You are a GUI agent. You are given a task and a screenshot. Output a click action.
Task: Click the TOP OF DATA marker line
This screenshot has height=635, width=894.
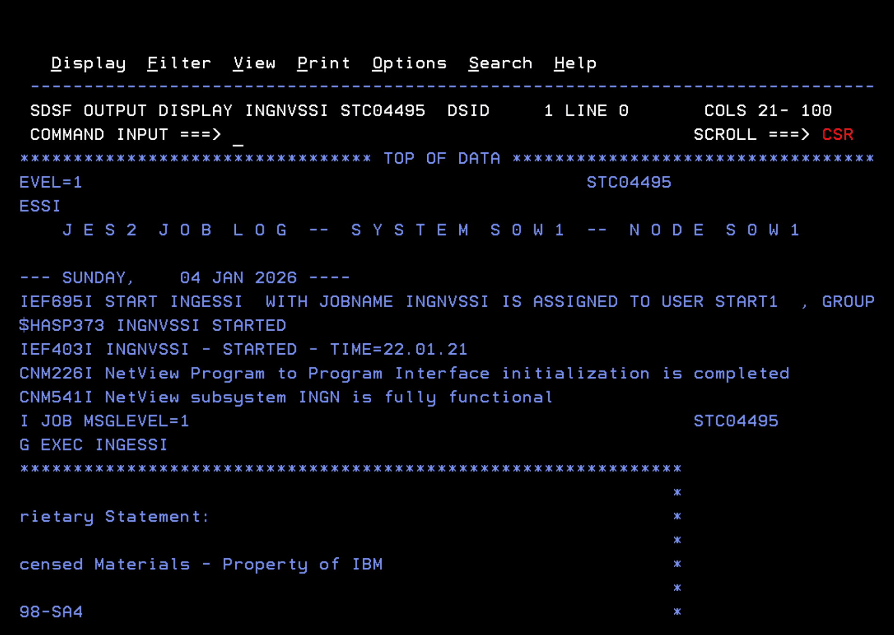click(x=441, y=158)
